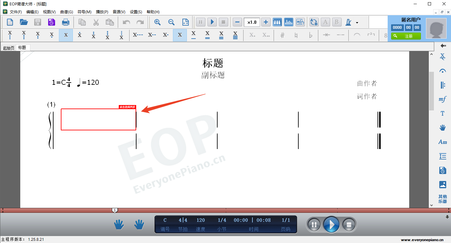Open the slur symbol side panel
The width and height of the screenshot is (451, 243).
click(x=442, y=71)
